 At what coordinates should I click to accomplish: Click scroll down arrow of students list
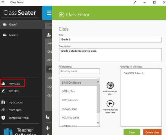(98, 123)
